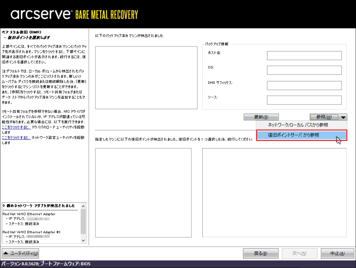Image resolution: width=356 pixels, height=268 pixels.
Task: Select ネットワーク/ローカル パスから参照 menu item
Action: 298,125
